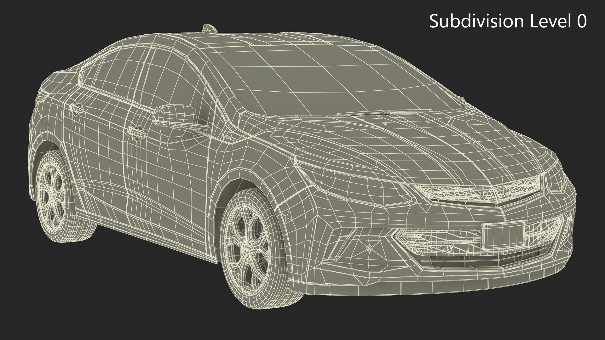The width and height of the screenshot is (605, 340).
Task: Click the rear door handle
Action: click(76, 108)
